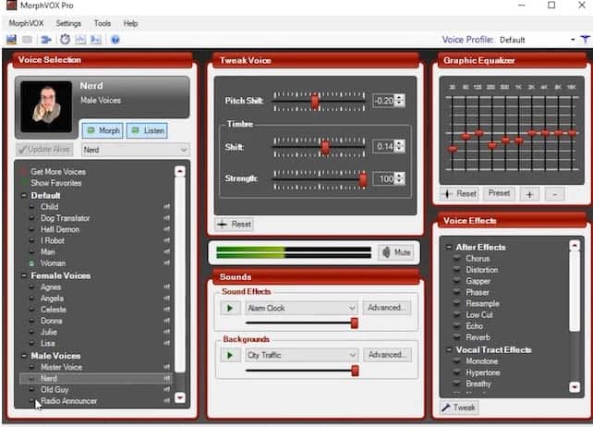Toggle the Listen button
Screen dimensions: 593x427
147,130
